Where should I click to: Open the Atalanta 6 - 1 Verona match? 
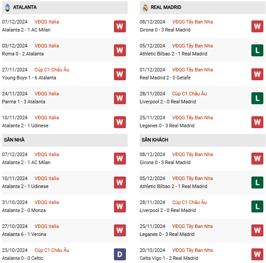point(24,234)
